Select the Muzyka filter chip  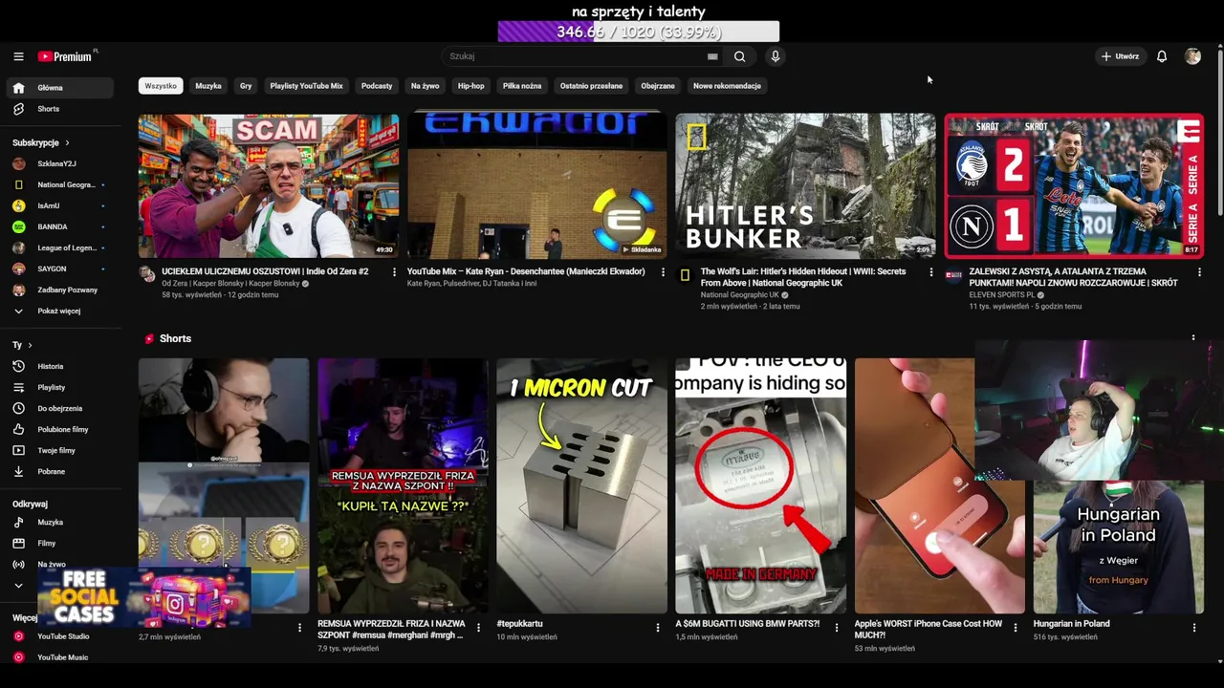click(208, 86)
